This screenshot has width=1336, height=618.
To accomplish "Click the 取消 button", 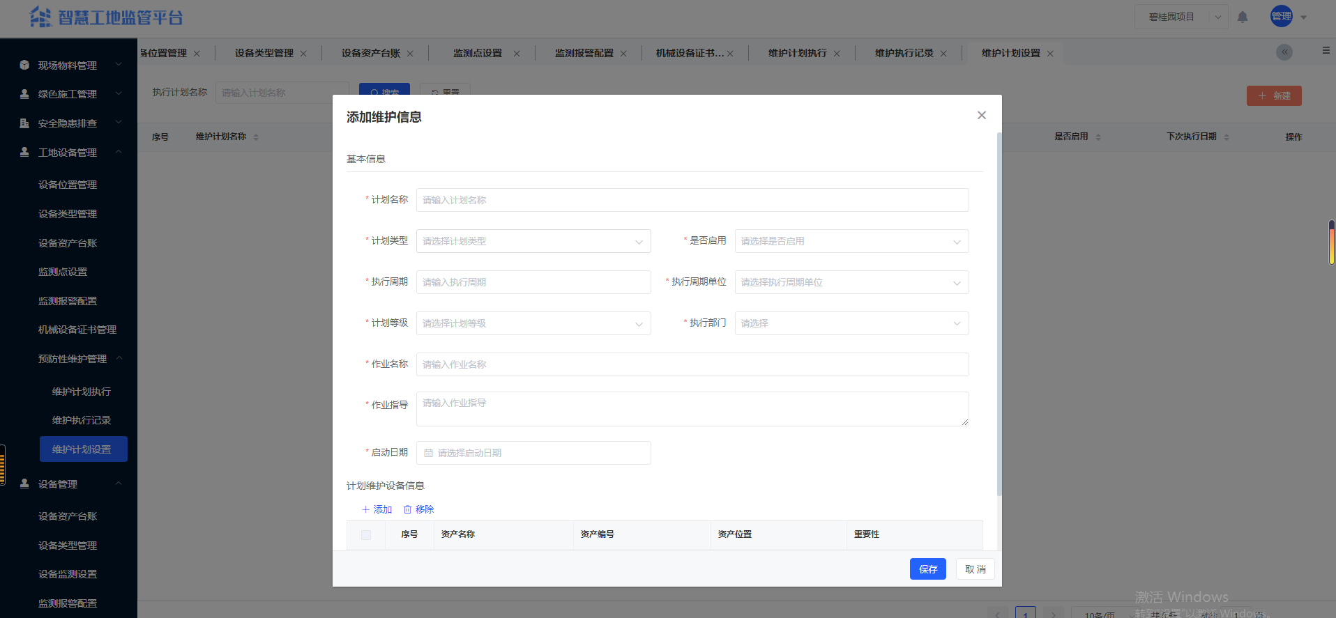I will (x=975, y=569).
